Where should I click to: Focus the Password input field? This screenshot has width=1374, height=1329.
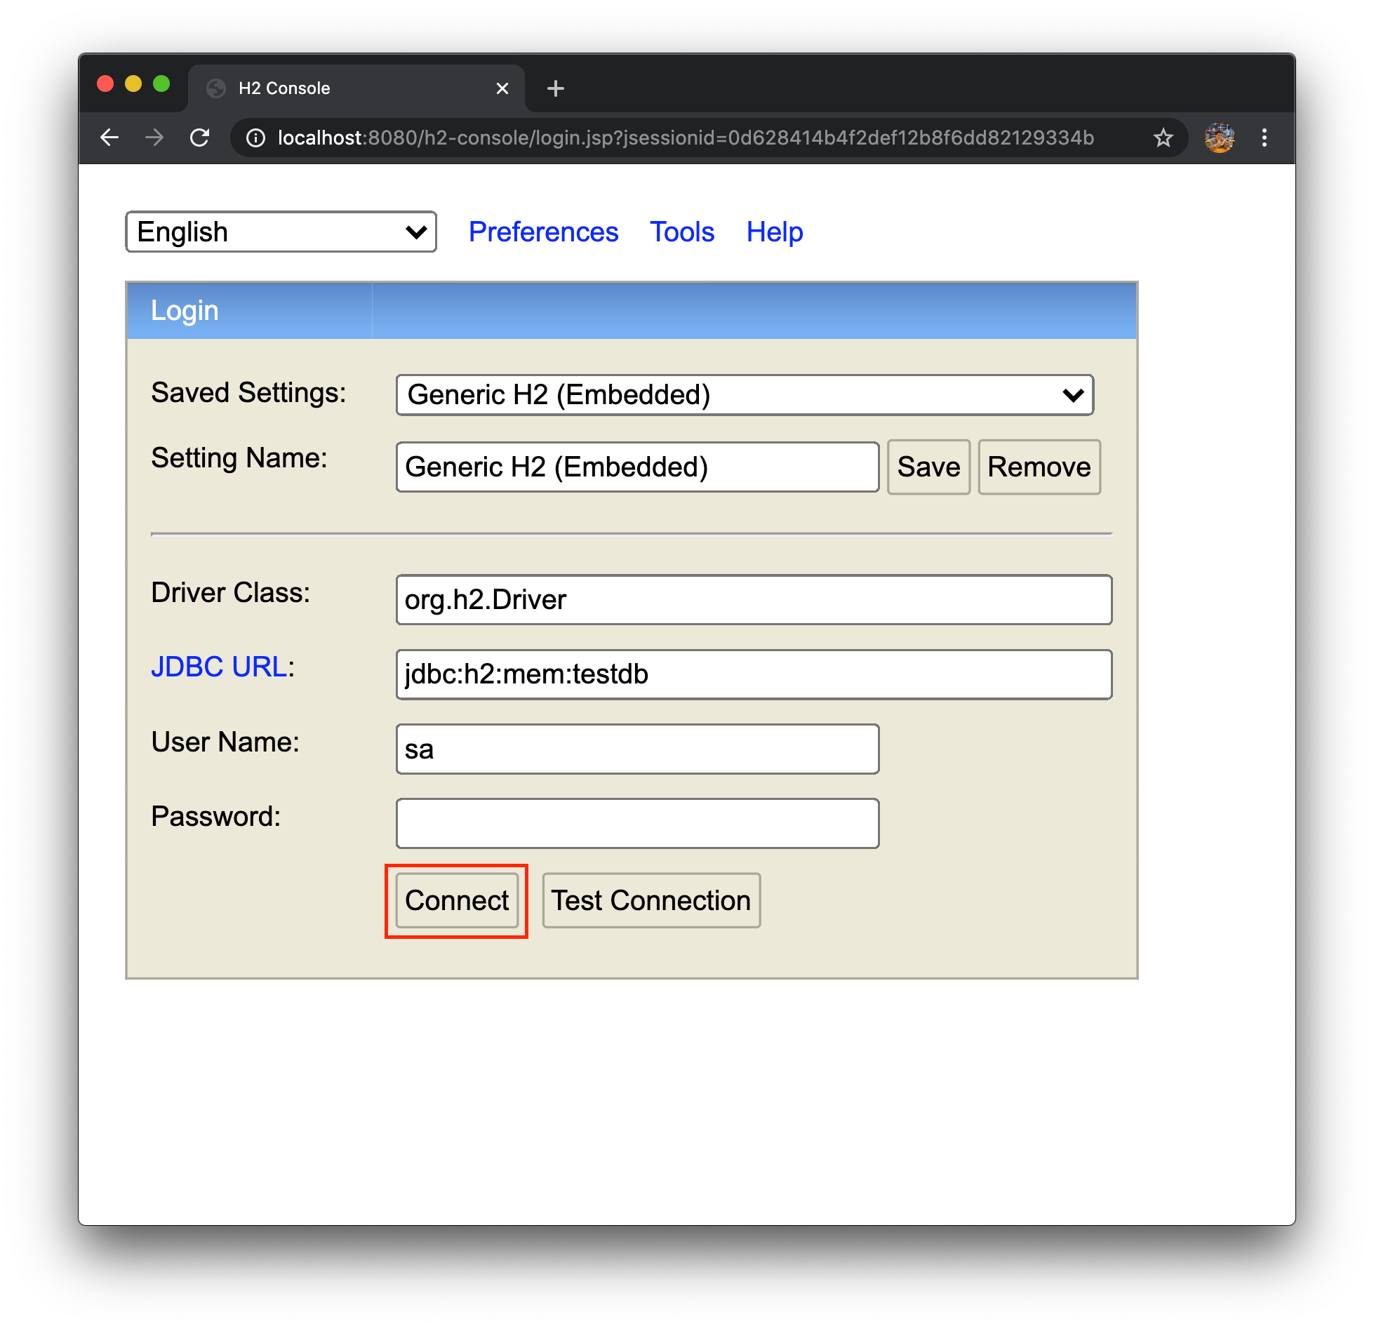(637, 823)
